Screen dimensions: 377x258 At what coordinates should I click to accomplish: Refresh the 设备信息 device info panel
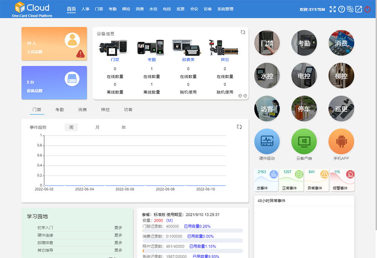click(243, 32)
